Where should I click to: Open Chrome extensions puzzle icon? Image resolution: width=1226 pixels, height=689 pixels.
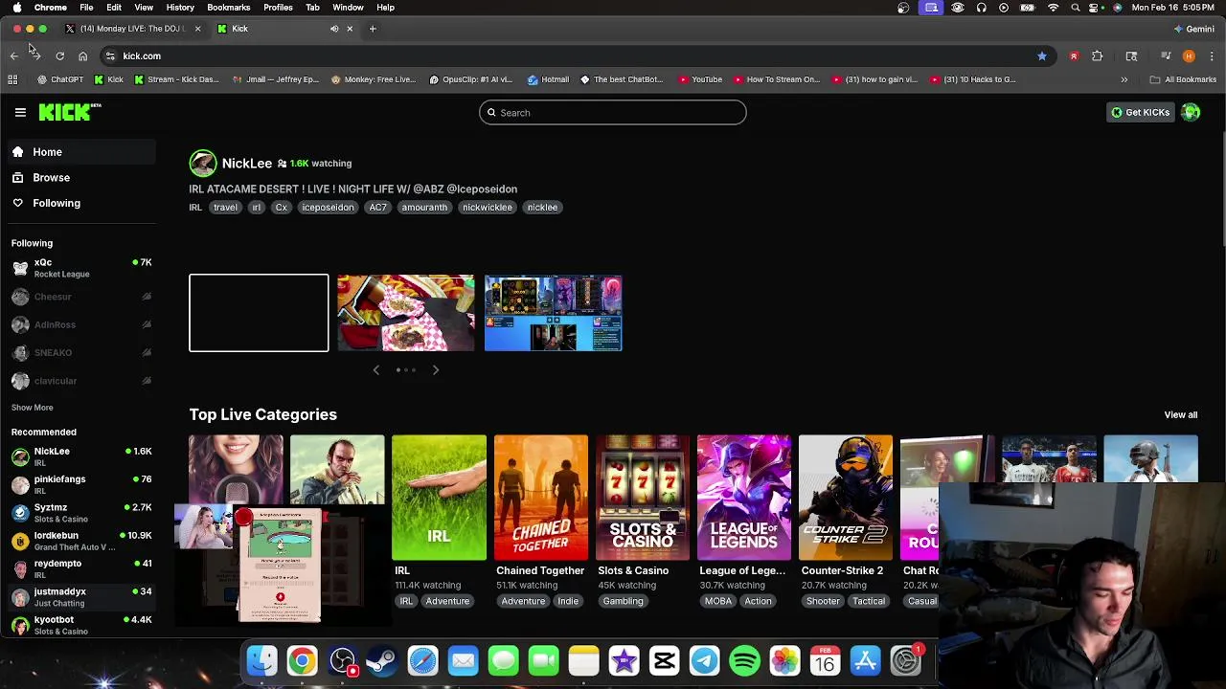click(x=1098, y=56)
